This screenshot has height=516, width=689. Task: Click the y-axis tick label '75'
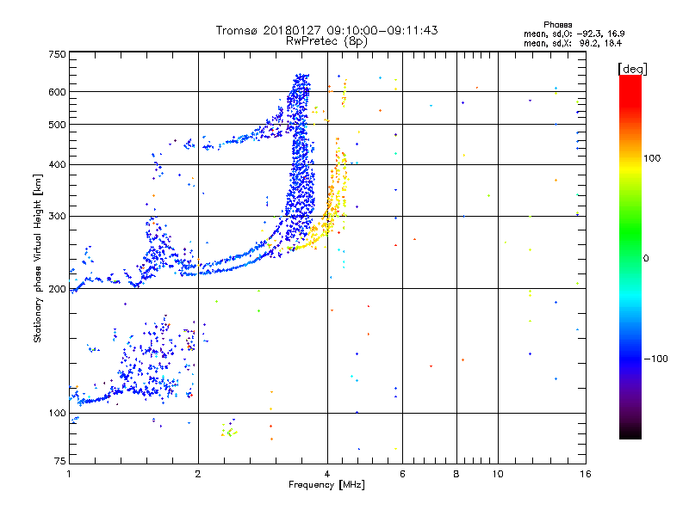(60, 461)
